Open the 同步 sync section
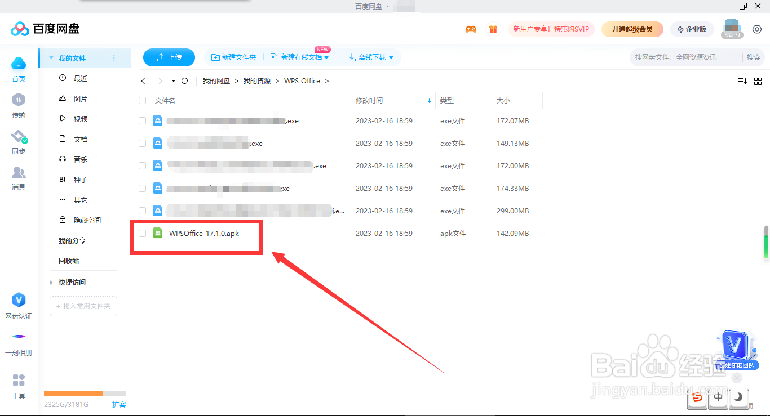The height and width of the screenshot is (416, 770). coord(19,142)
